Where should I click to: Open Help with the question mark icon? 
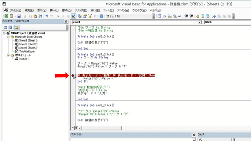tap(101, 16)
